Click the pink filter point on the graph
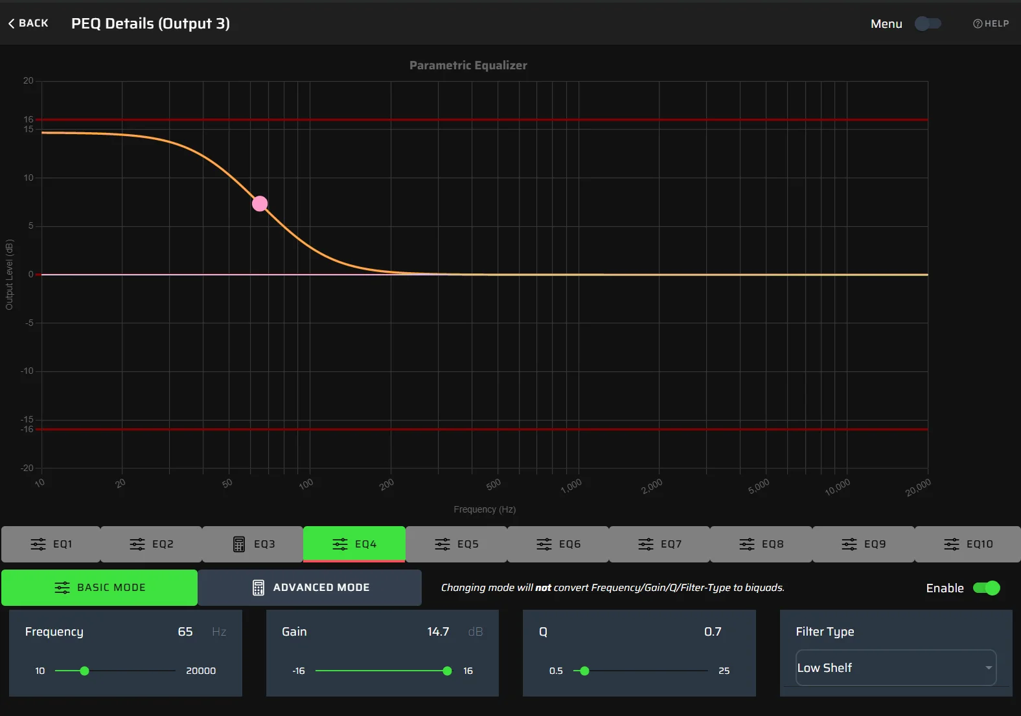 [260, 204]
